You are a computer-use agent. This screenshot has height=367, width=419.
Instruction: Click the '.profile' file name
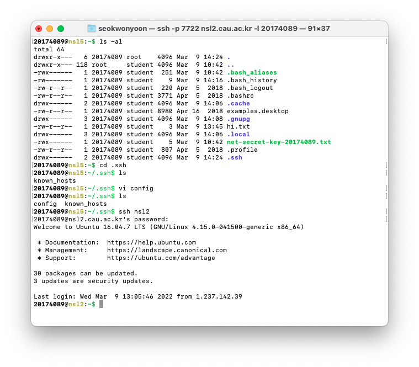click(242, 150)
